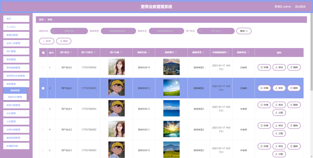Open 详情 for 报修名称10 row
313x158 pixels.
tap(264, 146)
